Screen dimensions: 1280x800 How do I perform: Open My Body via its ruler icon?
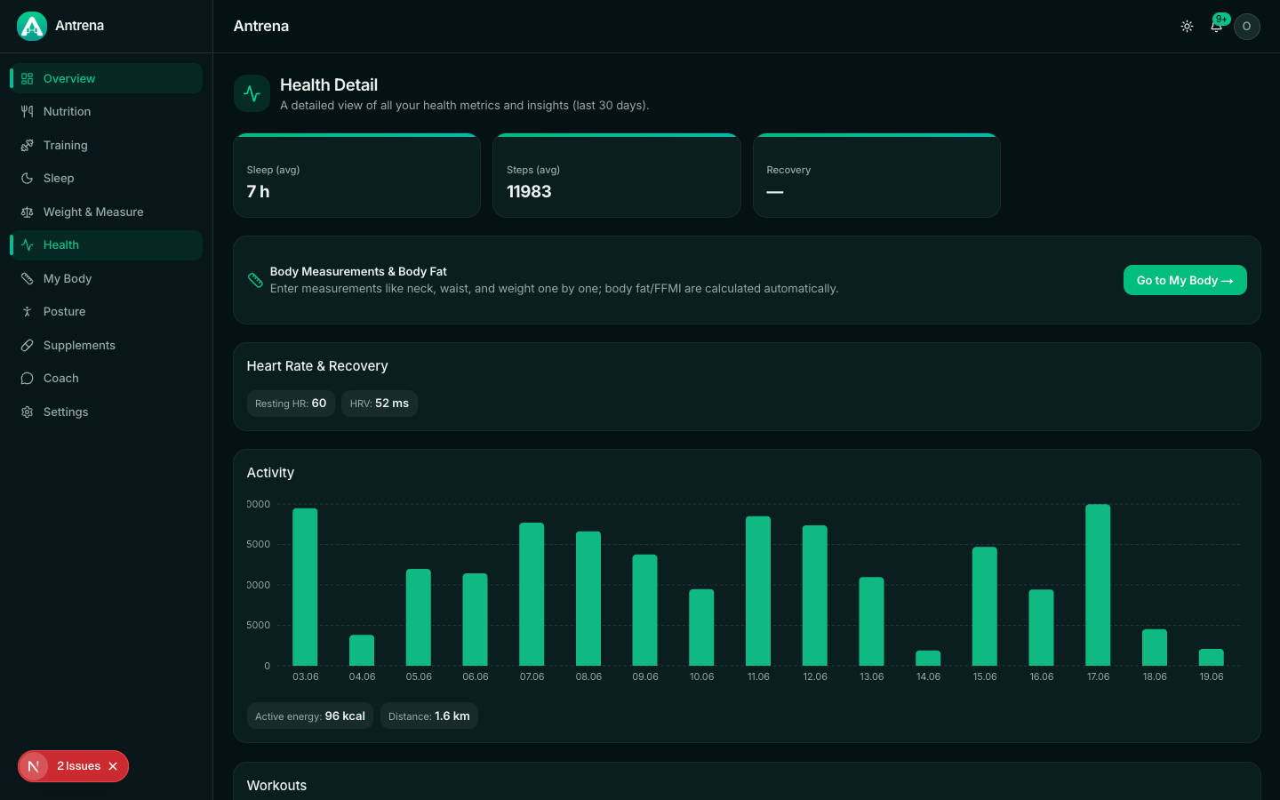tap(28, 278)
